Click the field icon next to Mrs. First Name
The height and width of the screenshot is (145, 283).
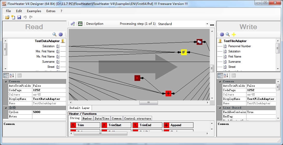[58, 51]
